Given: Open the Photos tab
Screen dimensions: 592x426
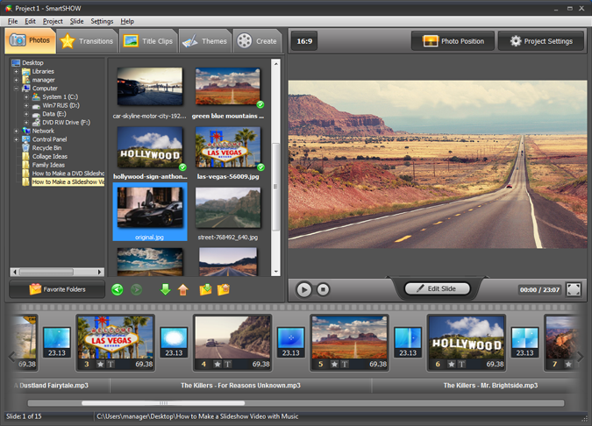Looking at the screenshot, I should [x=31, y=40].
